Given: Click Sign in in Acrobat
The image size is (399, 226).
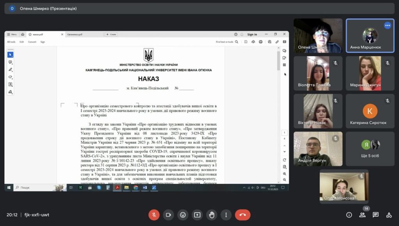Looking at the screenshot, I should pyautogui.click(x=252, y=34).
